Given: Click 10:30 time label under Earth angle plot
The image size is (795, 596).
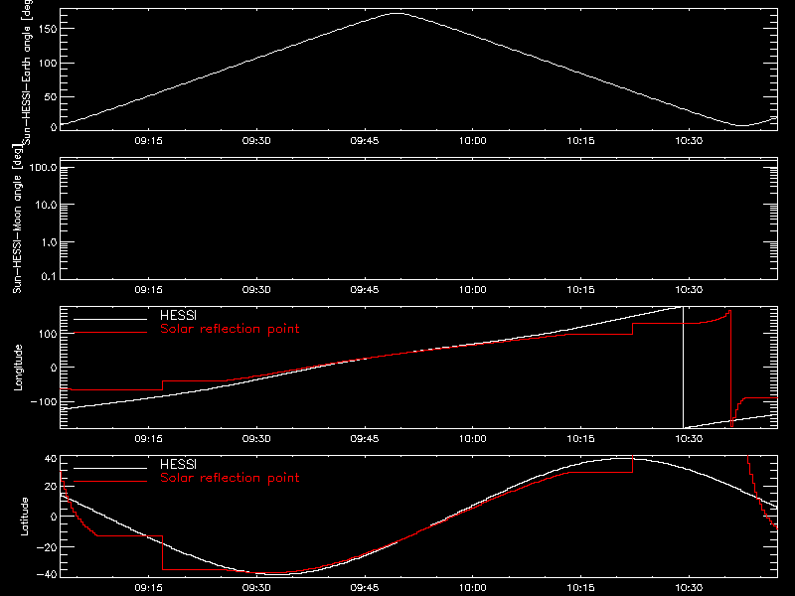Looking at the screenshot, I should pyautogui.click(x=689, y=141).
